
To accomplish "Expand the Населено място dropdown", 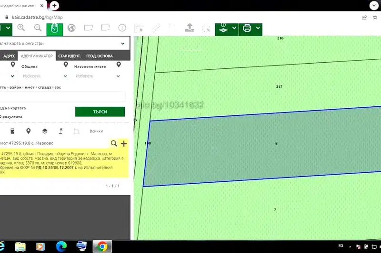I will tap(98, 76).
